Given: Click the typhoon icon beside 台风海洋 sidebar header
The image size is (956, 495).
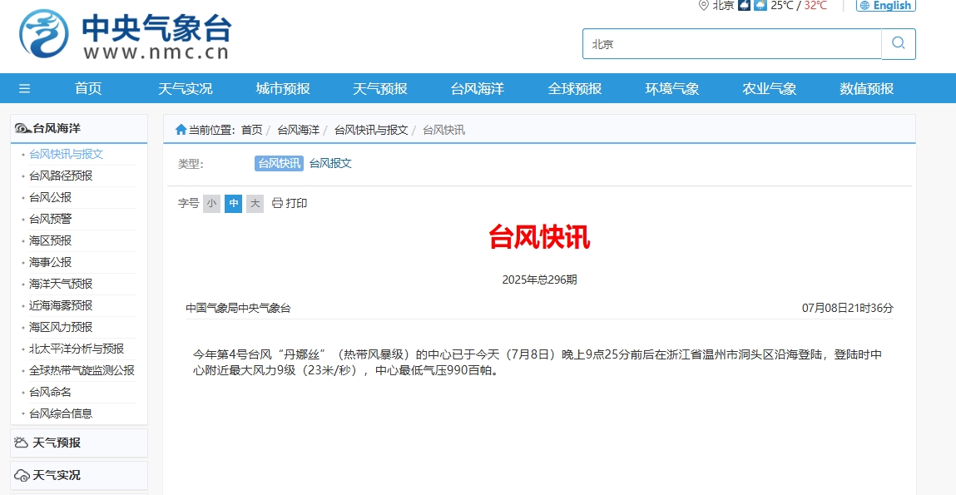Looking at the screenshot, I should tap(23, 129).
